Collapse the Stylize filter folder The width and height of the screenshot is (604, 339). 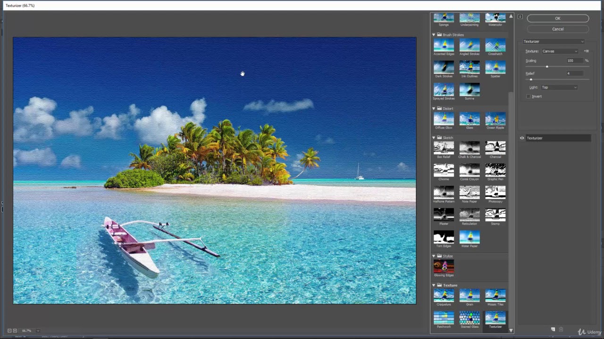click(x=434, y=256)
